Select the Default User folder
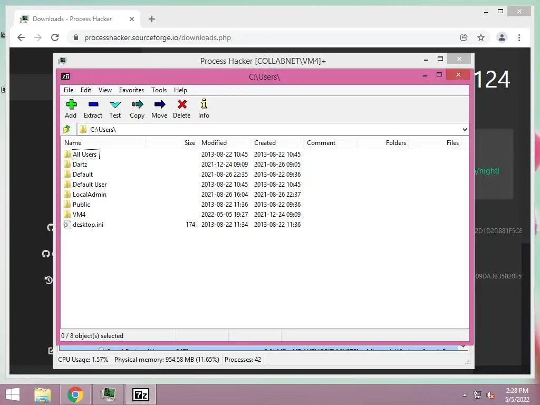 [x=90, y=185]
